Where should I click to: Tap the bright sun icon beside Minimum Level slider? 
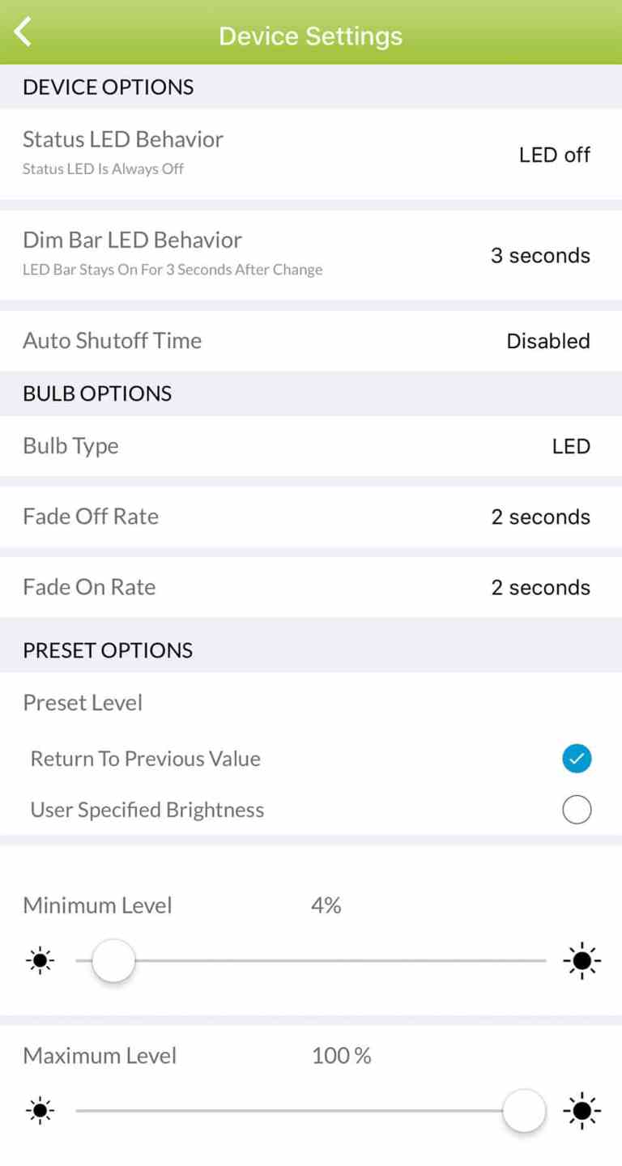coord(582,961)
